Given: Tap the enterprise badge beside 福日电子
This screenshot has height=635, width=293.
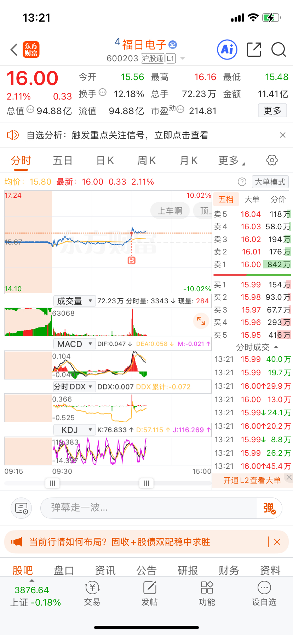Looking at the screenshot, I should click(173, 45).
